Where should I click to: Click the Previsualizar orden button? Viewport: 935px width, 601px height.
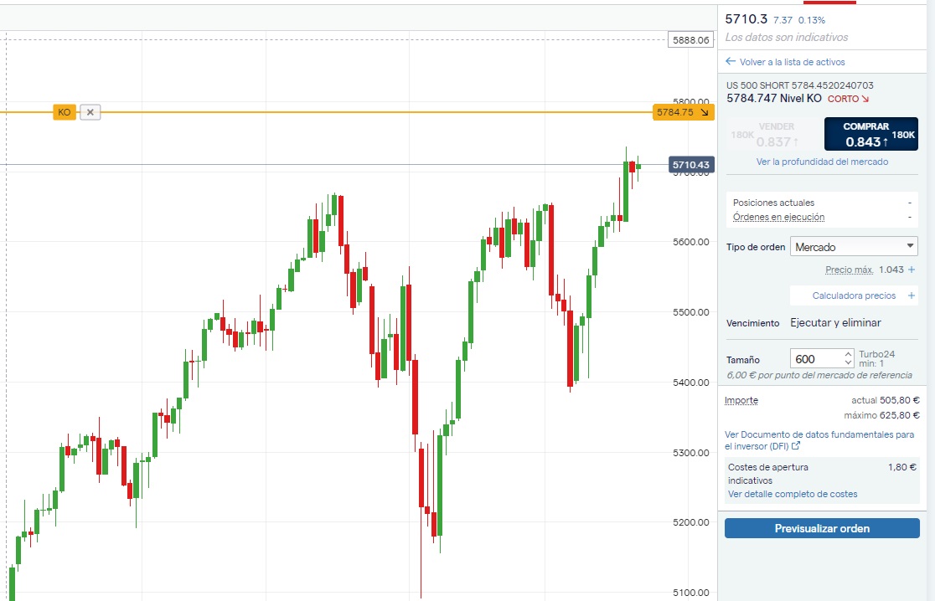click(822, 528)
